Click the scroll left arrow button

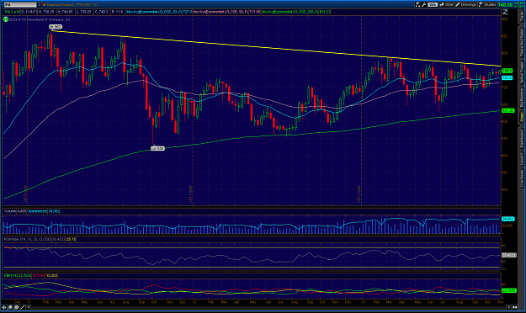(29, 307)
